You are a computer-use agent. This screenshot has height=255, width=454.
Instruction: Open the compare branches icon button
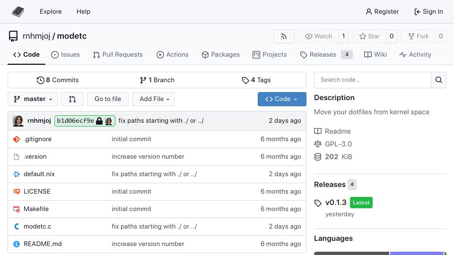tap(72, 99)
